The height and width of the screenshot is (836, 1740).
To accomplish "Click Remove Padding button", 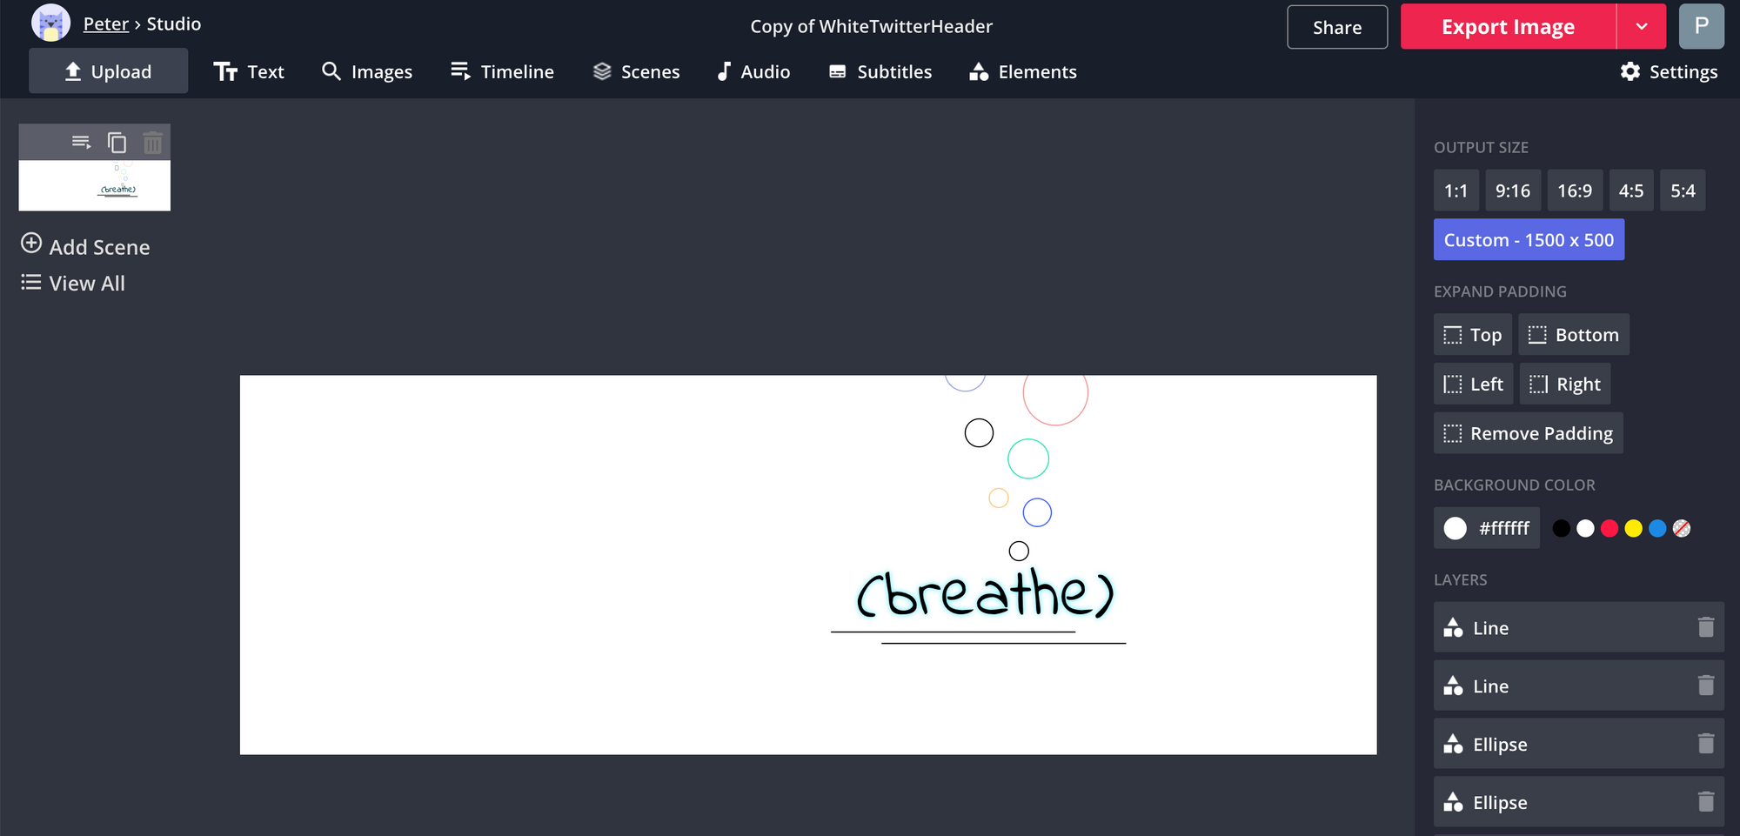I will (x=1528, y=433).
